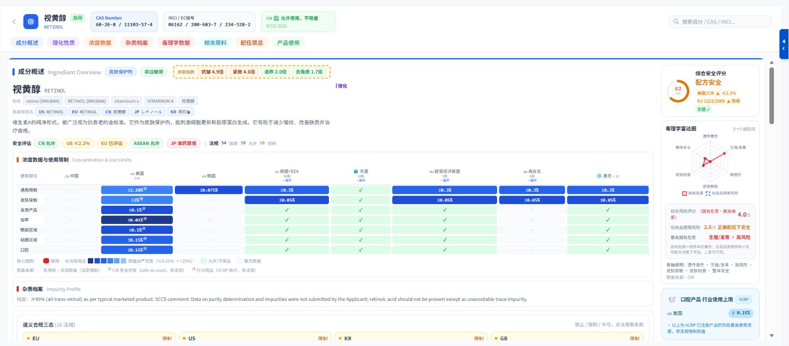
Task: Expand the 欧亚经济联盟 5国 country list
Action: pos(444,180)
